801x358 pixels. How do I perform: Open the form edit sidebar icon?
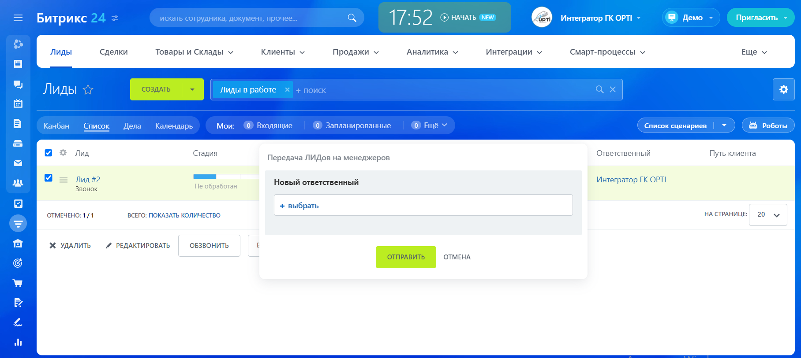coord(18,303)
